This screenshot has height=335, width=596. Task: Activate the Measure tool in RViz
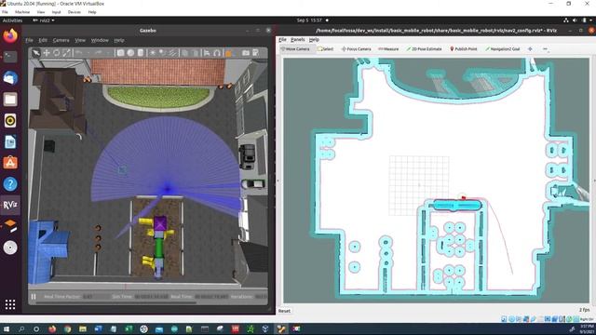388,49
